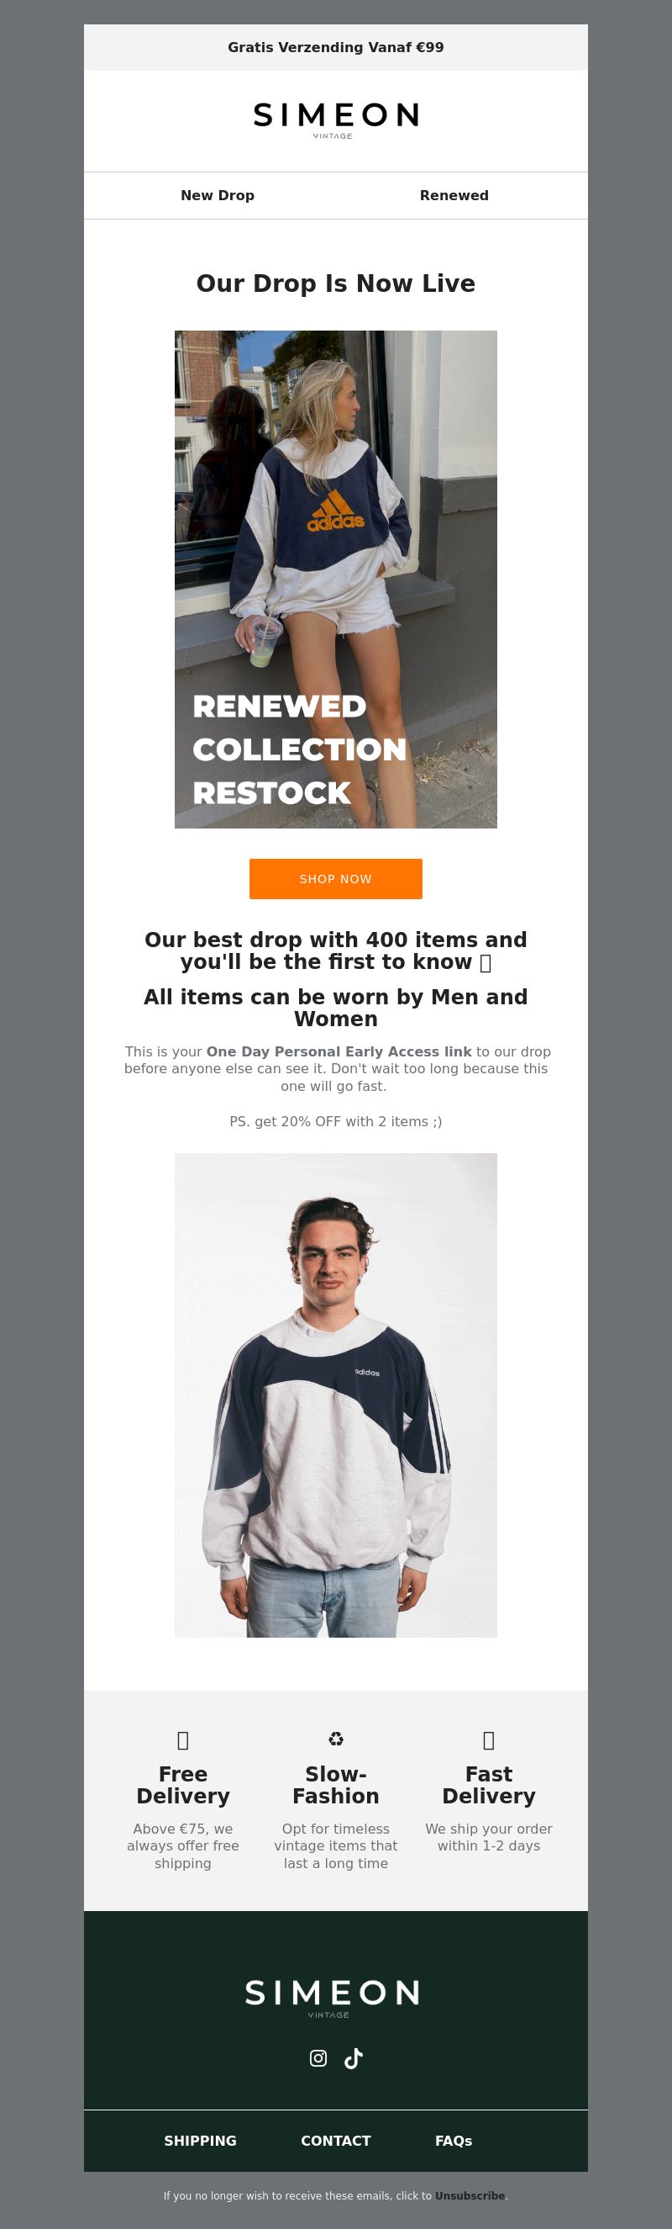Click the icon above Fast Delivery

pyautogui.click(x=489, y=1739)
